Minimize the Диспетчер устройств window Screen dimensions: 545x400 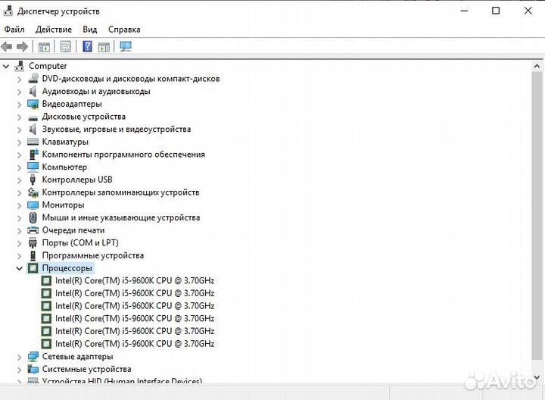[464, 11]
